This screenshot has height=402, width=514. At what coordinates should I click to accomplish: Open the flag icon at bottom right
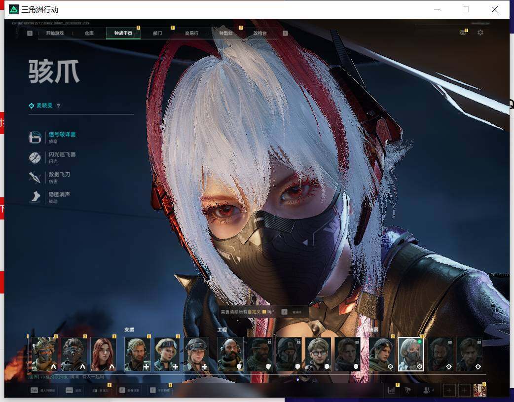coord(408,390)
